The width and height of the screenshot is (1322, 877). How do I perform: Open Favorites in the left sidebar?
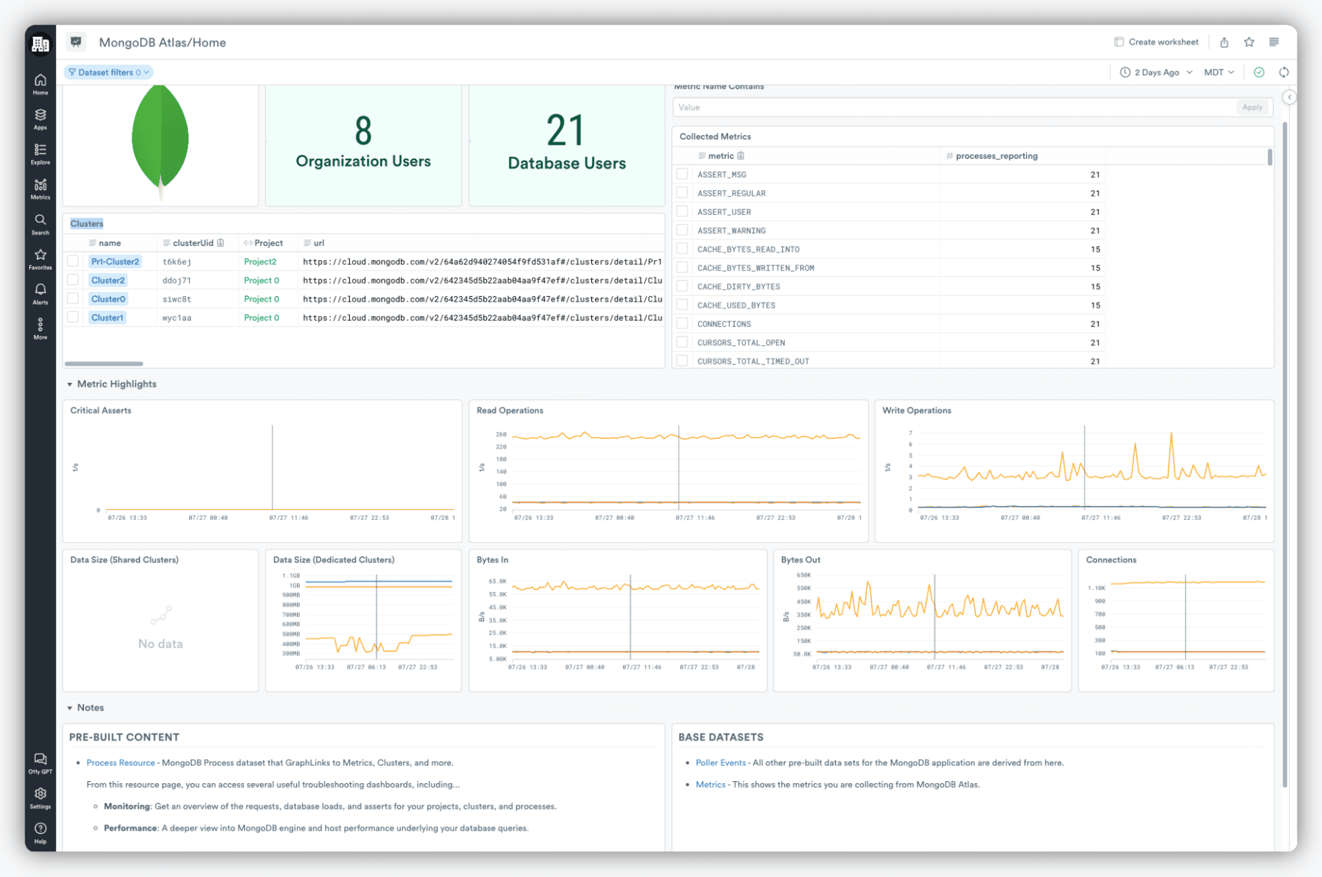(40, 259)
